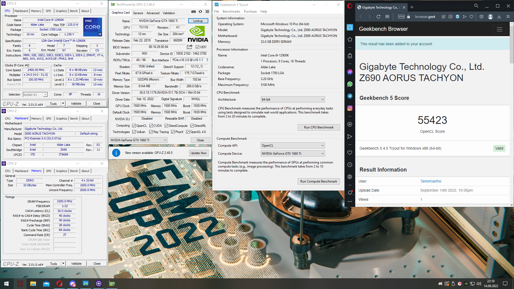Viewport: 514px width, 289px height.
Task: Reload the Geekbench Browser page
Action: (378, 17)
